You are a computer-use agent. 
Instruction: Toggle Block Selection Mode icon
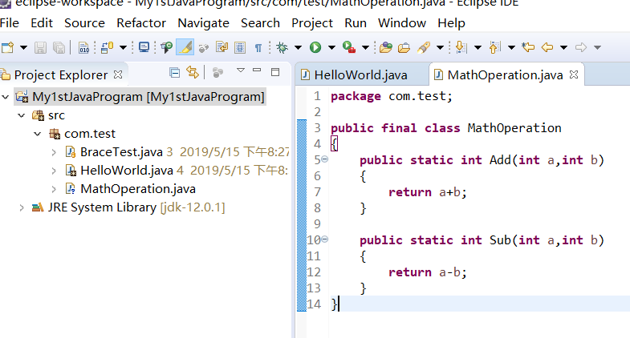[240, 47]
